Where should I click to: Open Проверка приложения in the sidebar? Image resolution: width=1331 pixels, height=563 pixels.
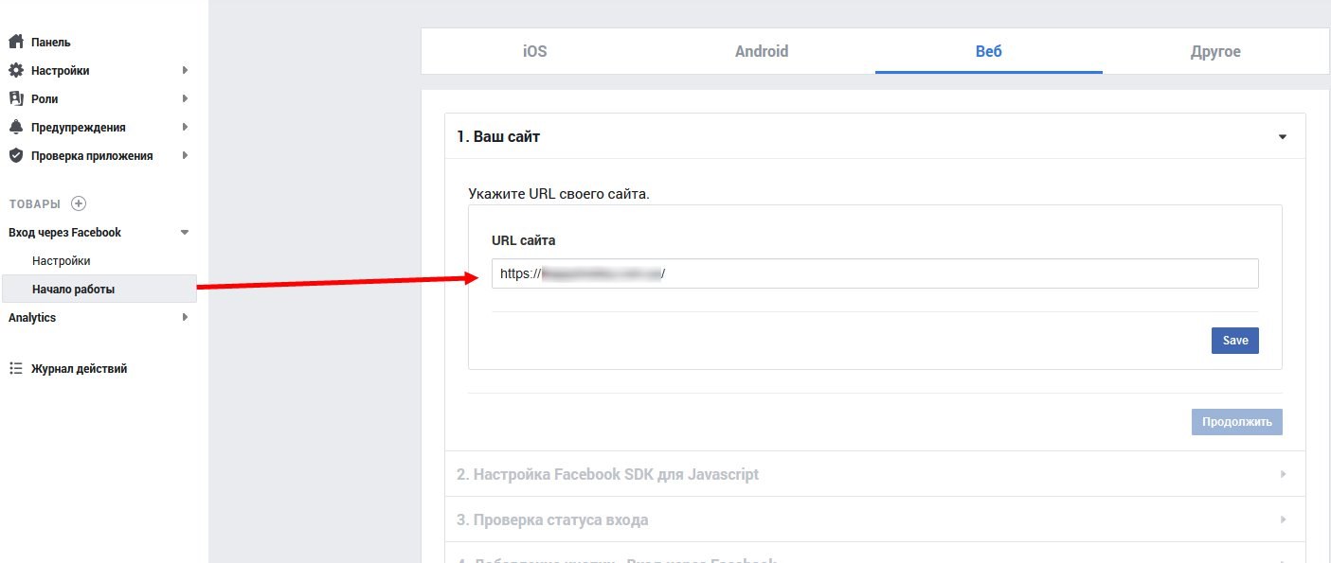(x=92, y=156)
